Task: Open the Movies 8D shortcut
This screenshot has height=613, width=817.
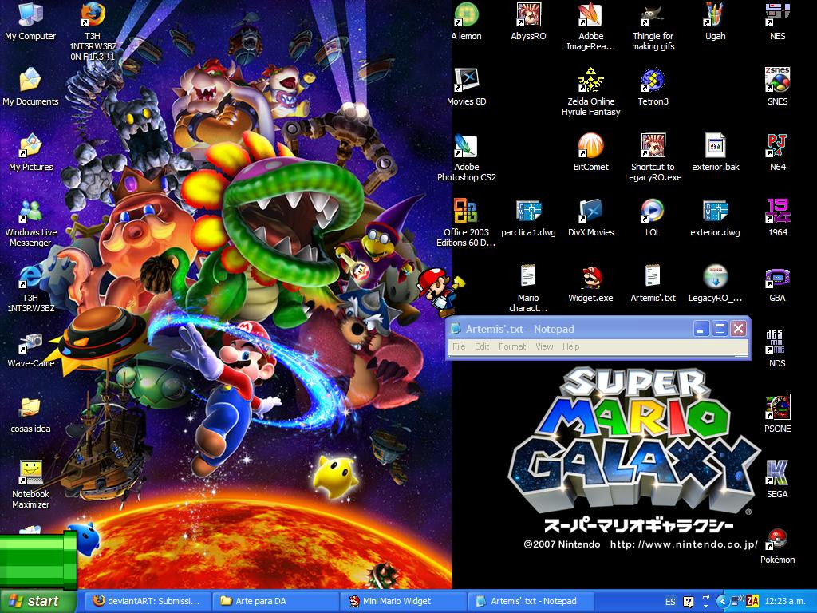Action: pyautogui.click(x=466, y=81)
